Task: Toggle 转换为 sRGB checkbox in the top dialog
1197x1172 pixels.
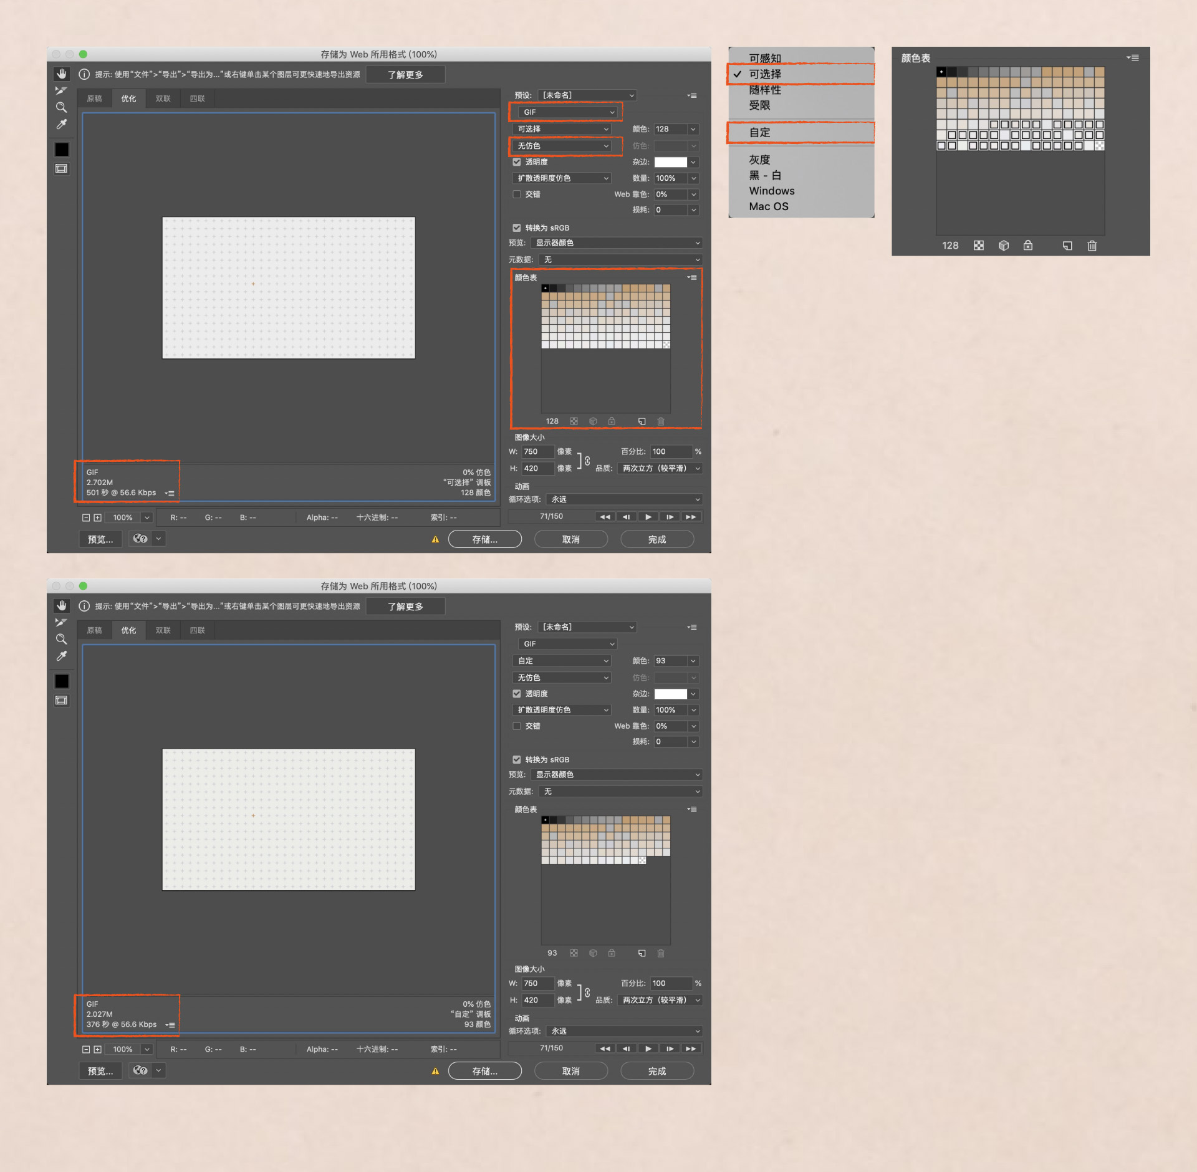Action: (x=517, y=228)
